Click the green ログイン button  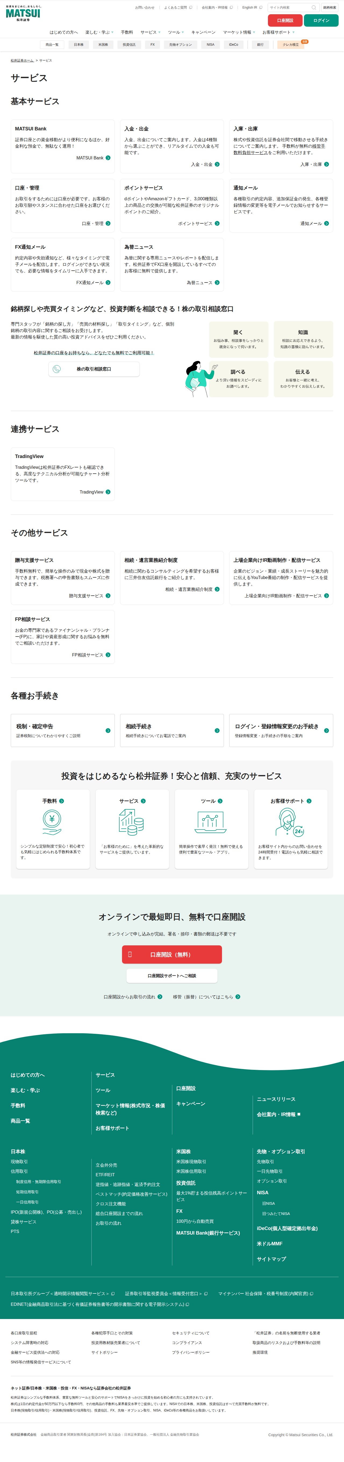(321, 20)
